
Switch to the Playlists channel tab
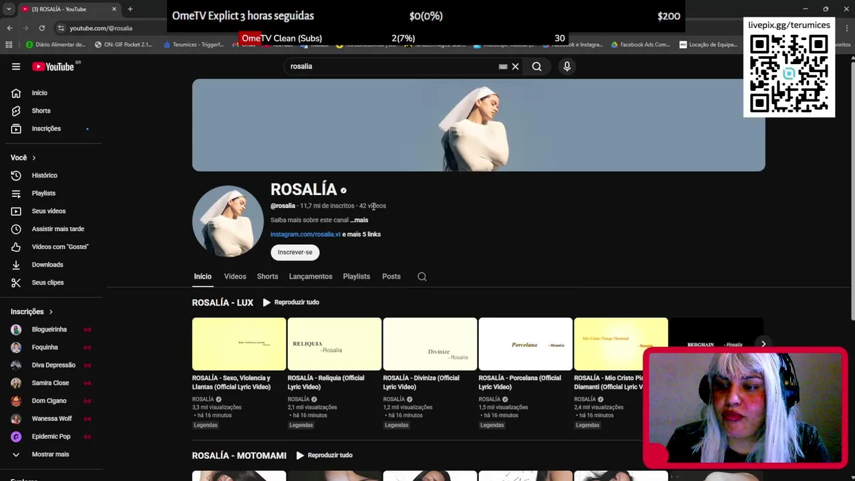pyautogui.click(x=356, y=277)
